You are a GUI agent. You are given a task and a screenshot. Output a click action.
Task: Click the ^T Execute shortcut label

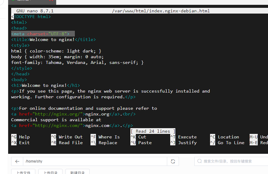[x=183, y=137]
